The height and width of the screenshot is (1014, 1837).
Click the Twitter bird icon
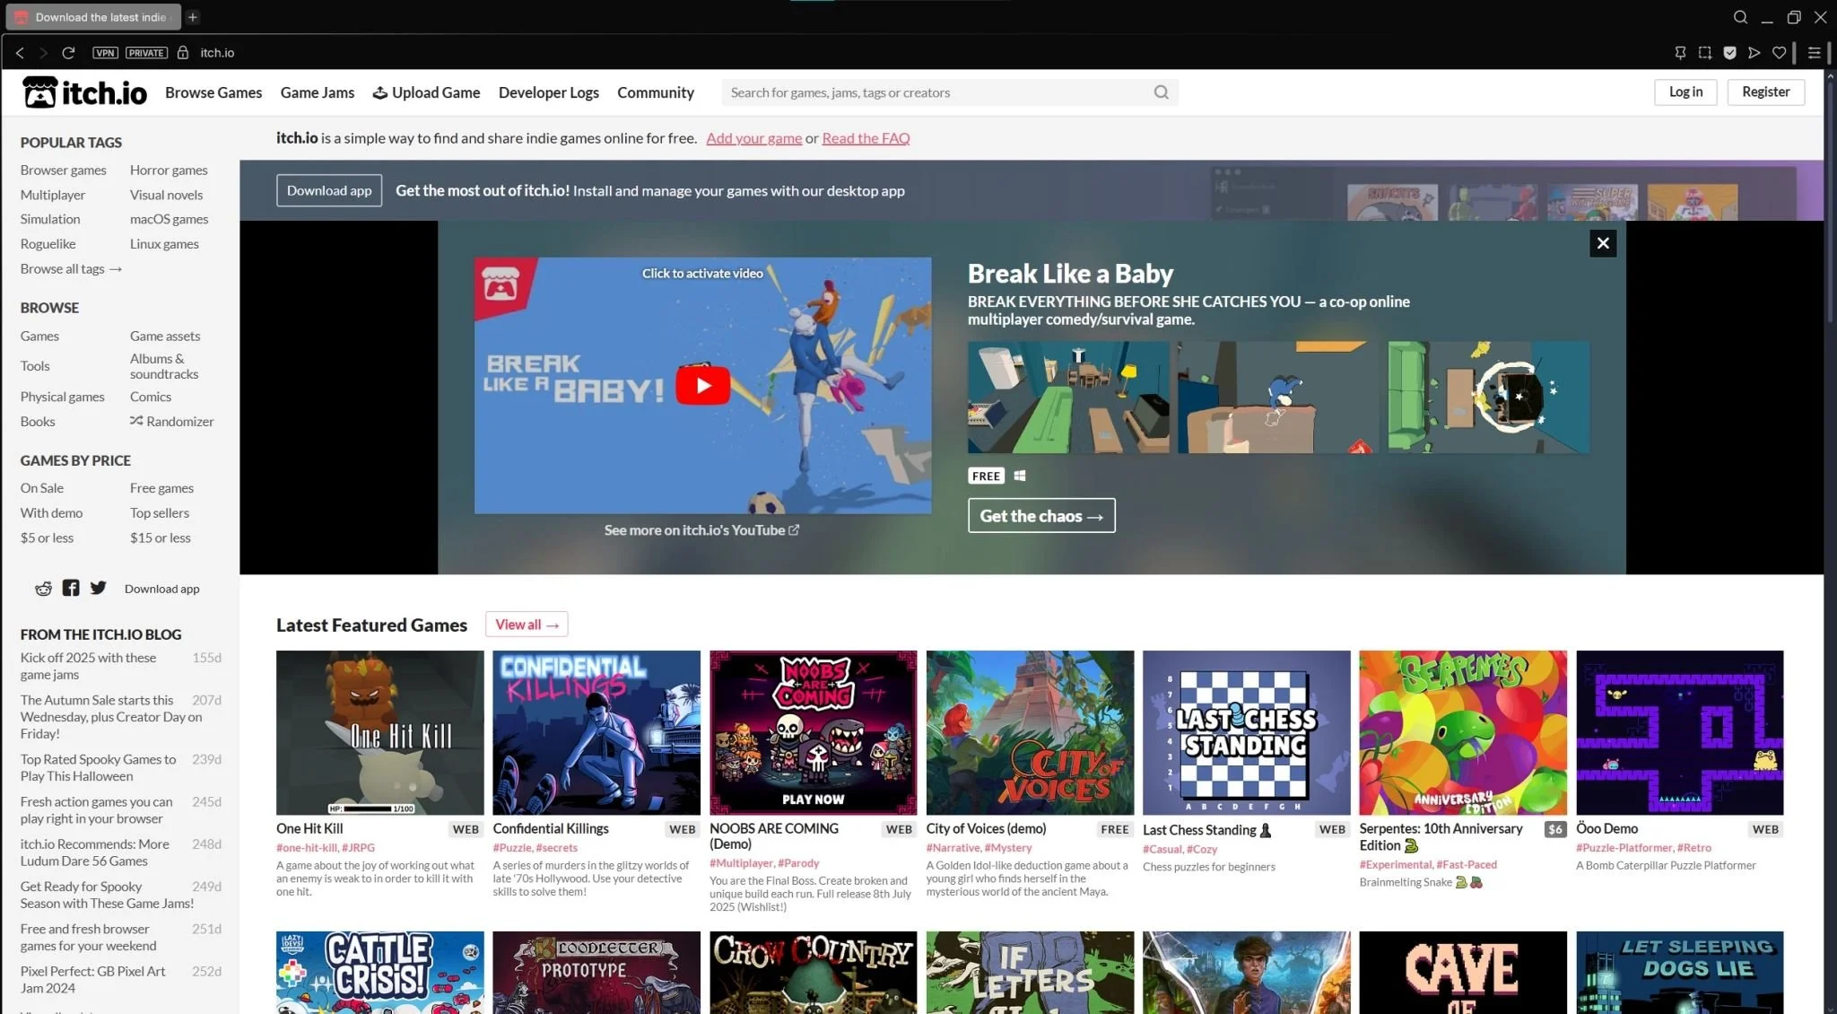pos(99,588)
